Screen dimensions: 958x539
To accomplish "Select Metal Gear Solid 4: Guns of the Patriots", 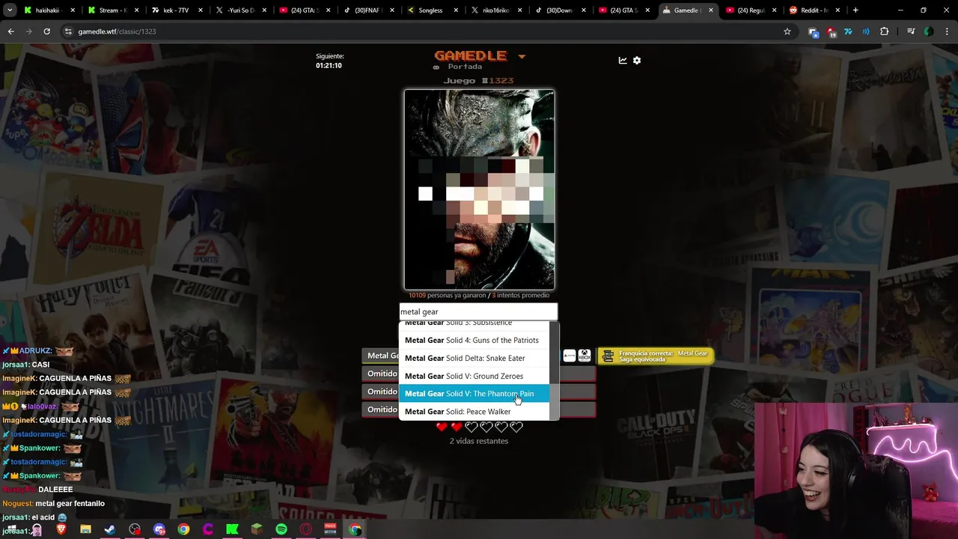I will (x=475, y=340).
